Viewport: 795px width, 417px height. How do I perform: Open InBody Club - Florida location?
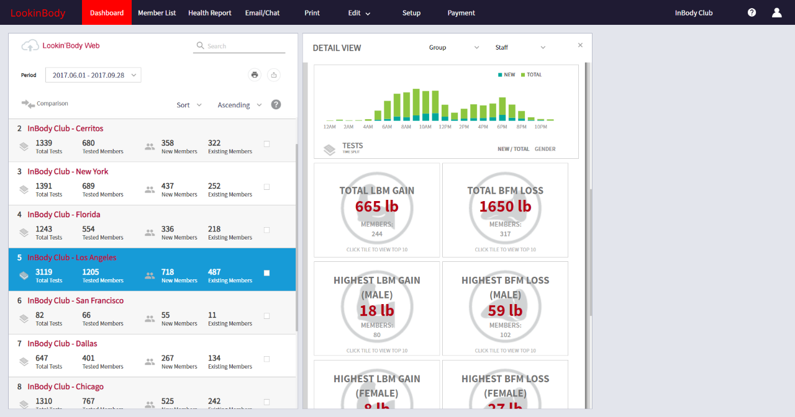pos(64,214)
